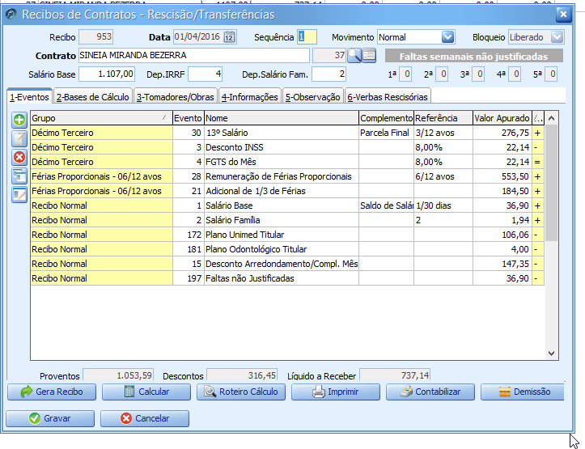Search contract with magnifying glass icon
Viewport: 585px width, 449px height.
pos(354,56)
